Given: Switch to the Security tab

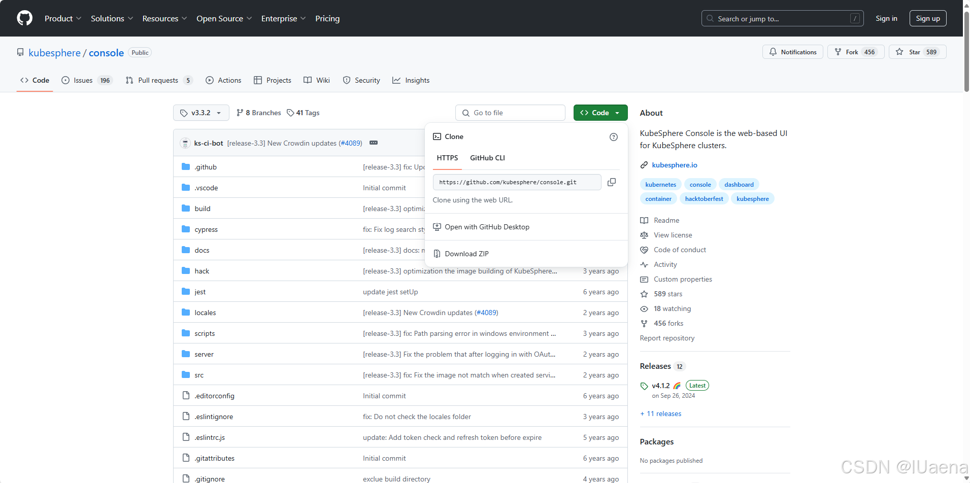Looking at the screenshot, I should pyautogui.click(x=361, y=80).
